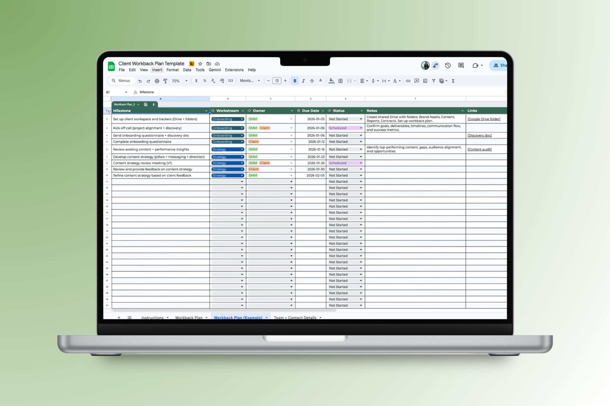
Task: Check cloud document status icon
Action: click(x=217, y=64)
